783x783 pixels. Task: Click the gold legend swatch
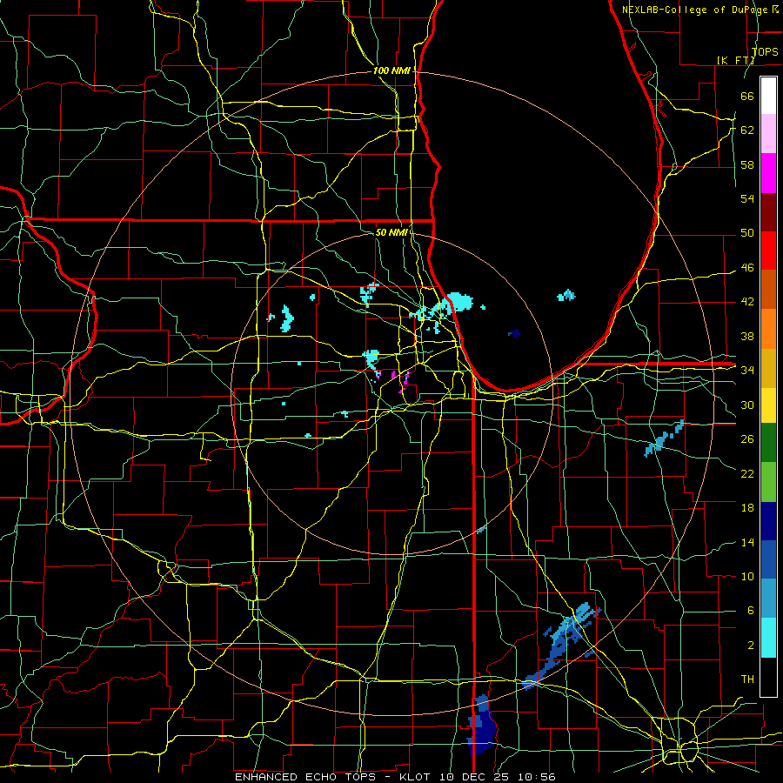768,368
